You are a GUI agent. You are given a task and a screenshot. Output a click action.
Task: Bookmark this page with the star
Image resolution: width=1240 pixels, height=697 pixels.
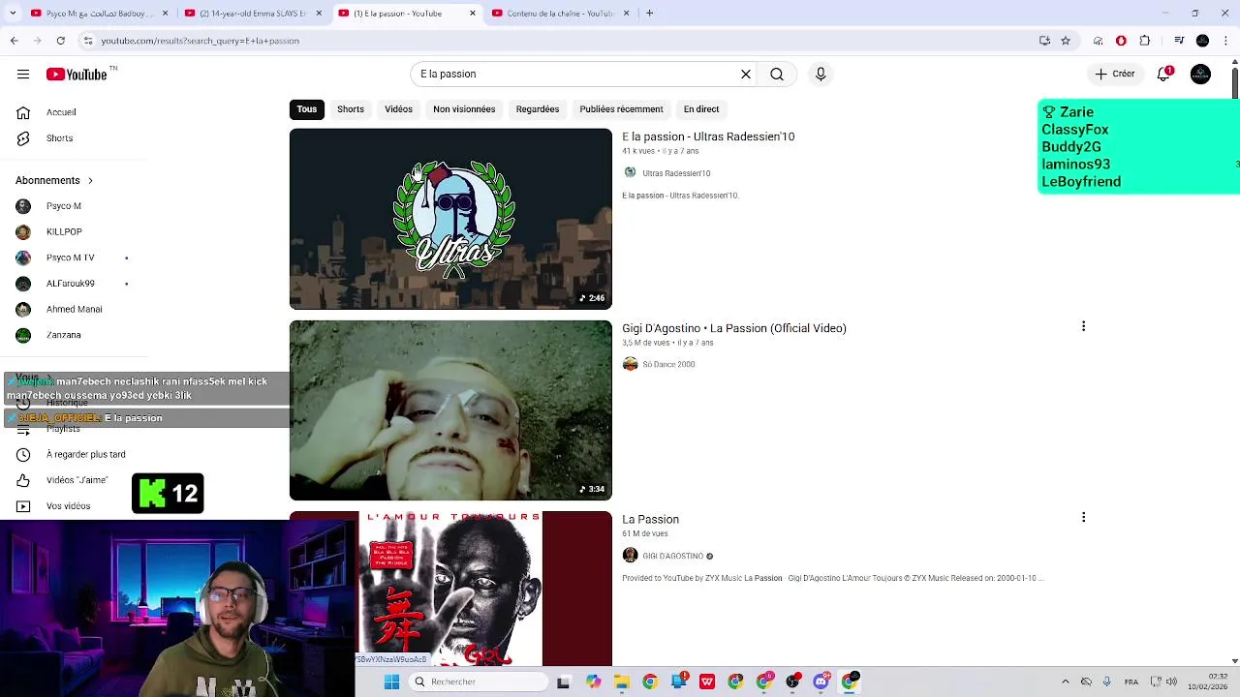click(x=1066, y=41)
